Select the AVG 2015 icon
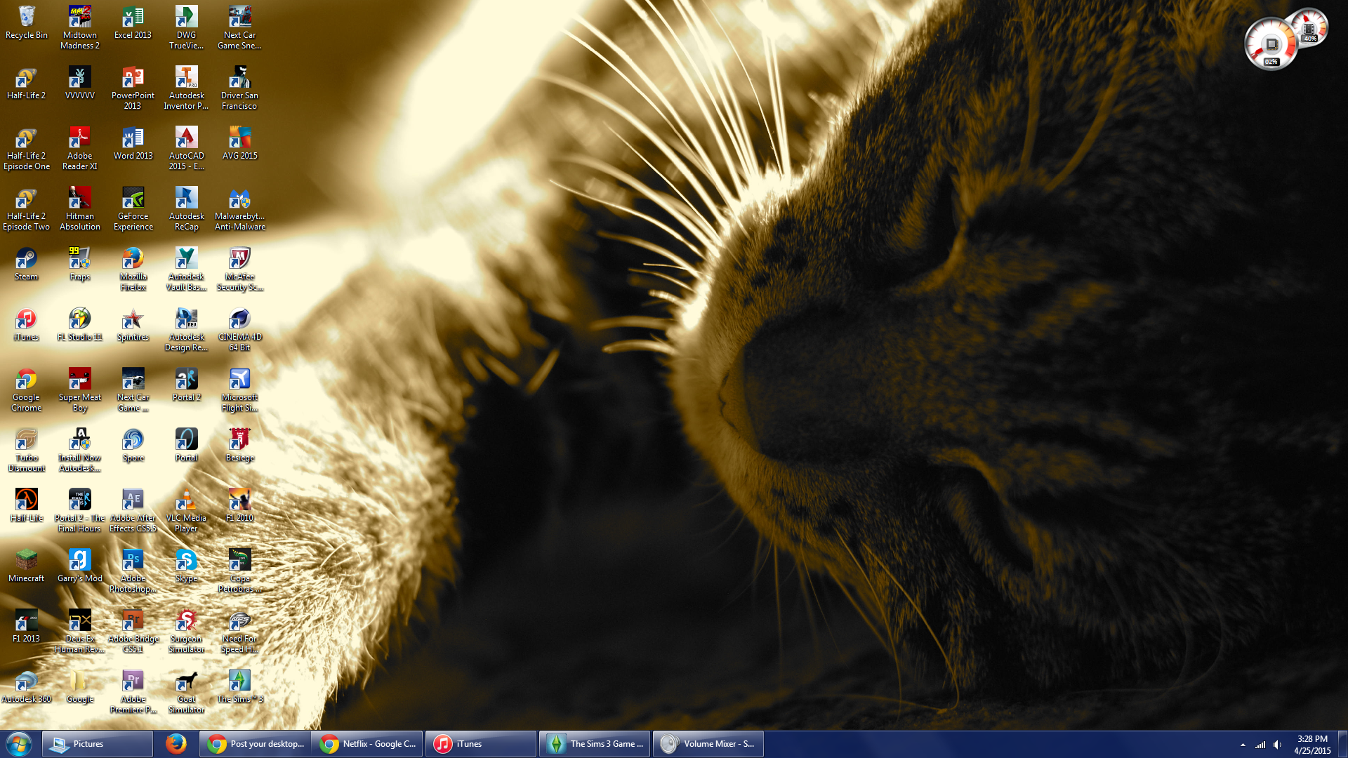1348x758 pixels. pyautogui.click(x=240, y=144)
